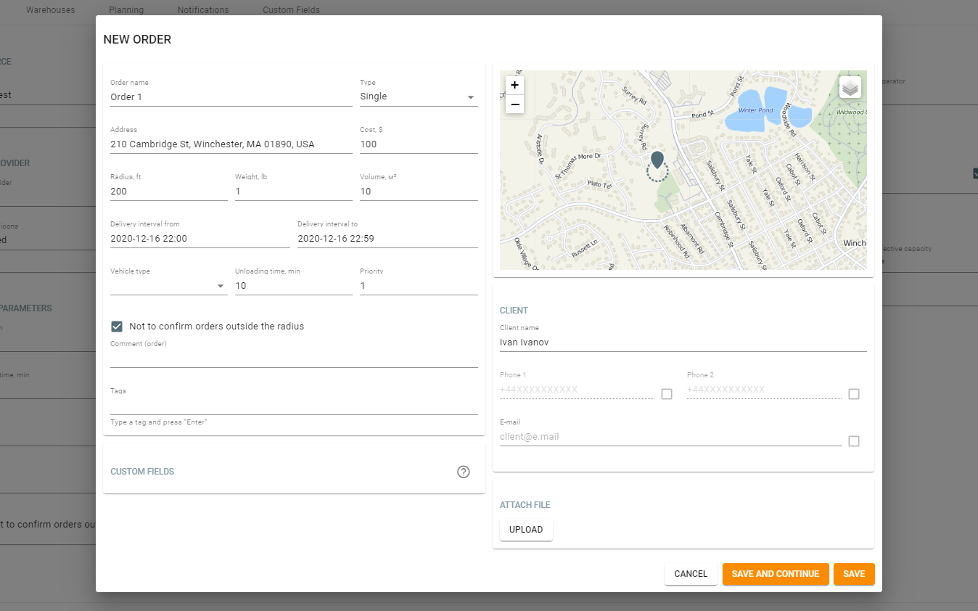The height and width of the screenshot is (611, 978).
Task: Focus the Address input field
Action: pyautogui.click(x=231, y=144)
